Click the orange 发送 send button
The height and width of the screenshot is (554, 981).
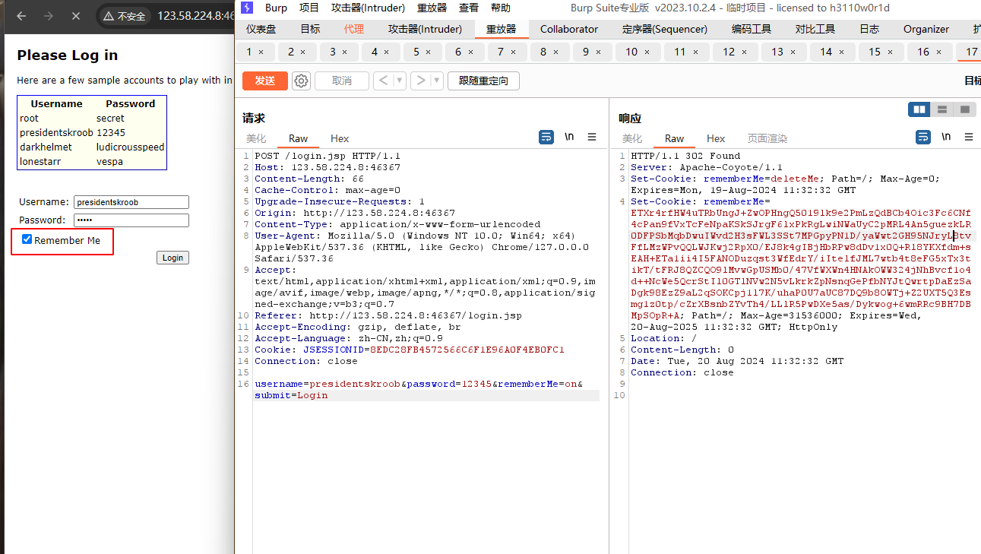point(264,81)
